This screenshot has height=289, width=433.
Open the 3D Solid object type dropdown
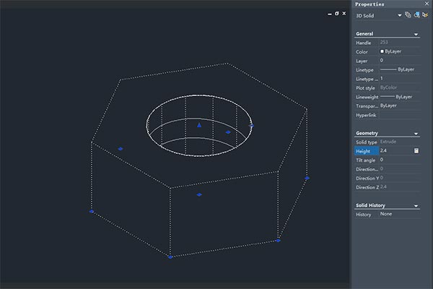click(400, 15)
